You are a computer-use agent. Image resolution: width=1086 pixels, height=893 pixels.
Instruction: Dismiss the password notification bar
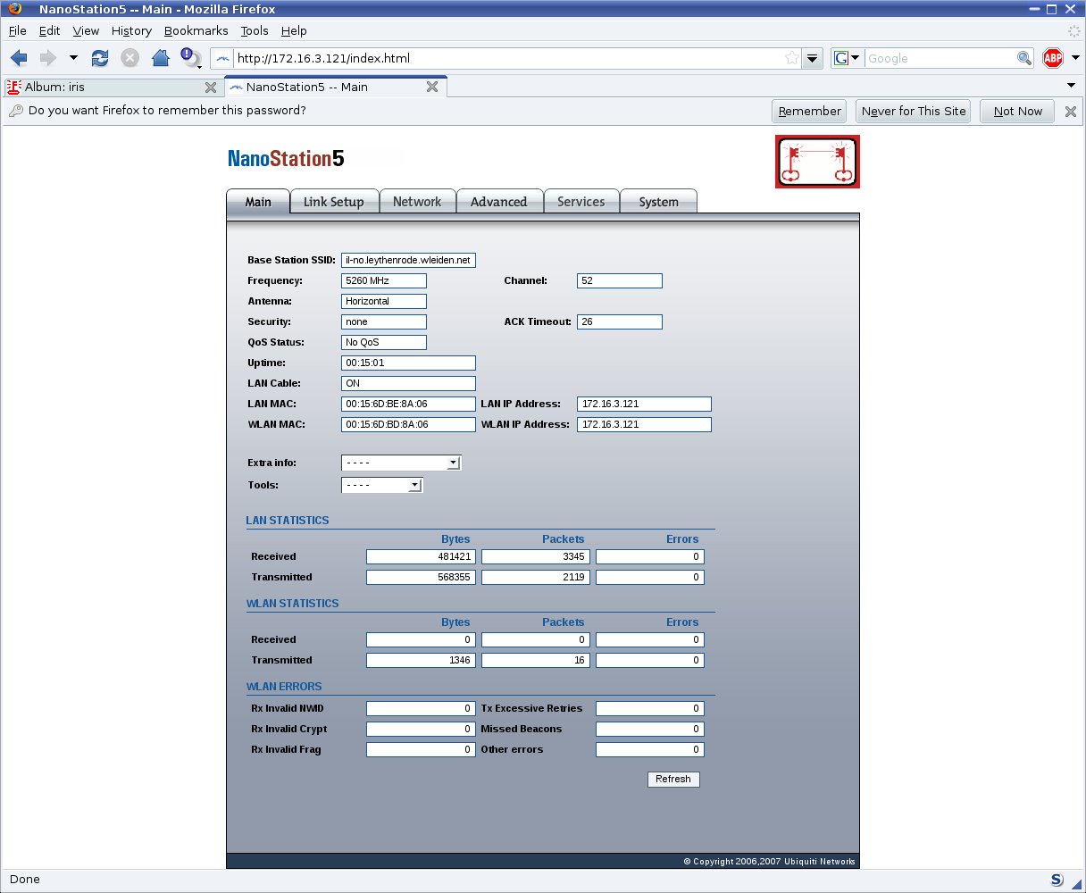(1070, 112)
